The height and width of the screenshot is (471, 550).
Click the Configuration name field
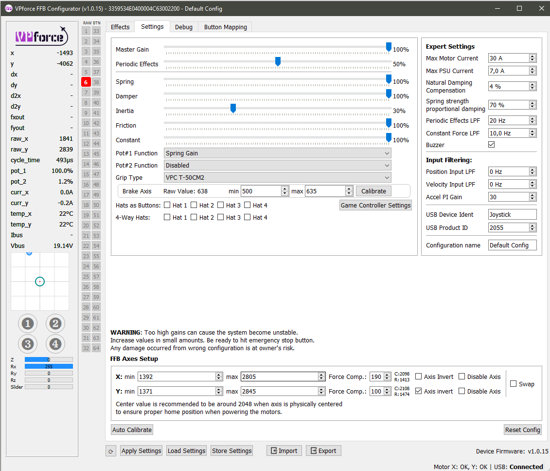pos(512,245)
